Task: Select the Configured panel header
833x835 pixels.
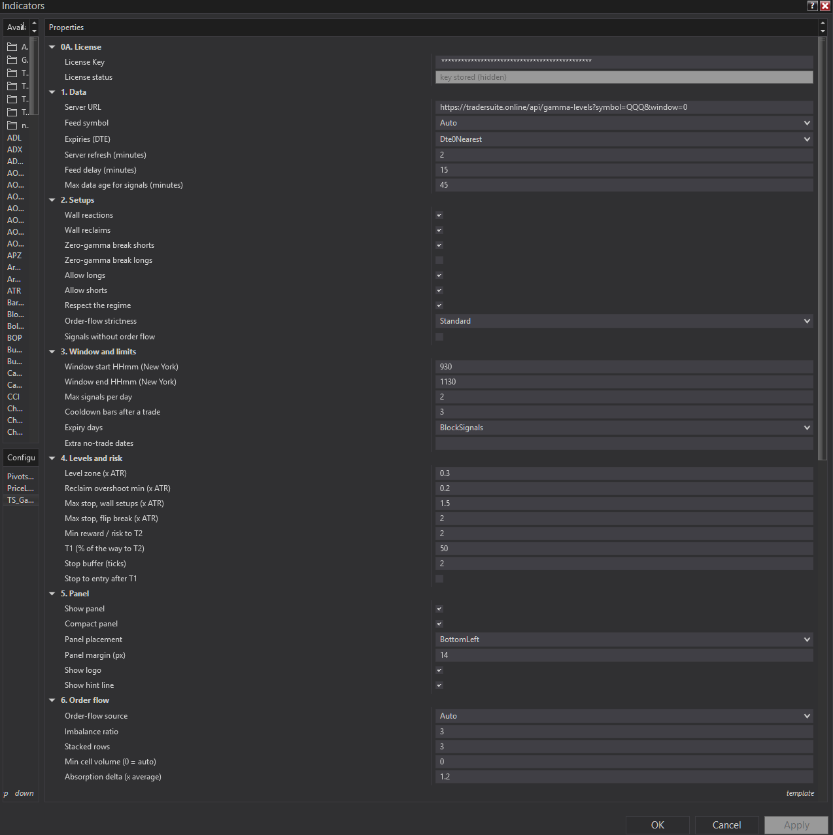Action: [21, 458]
